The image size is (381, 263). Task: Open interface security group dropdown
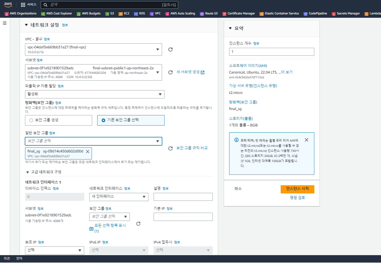click(110, 217)
